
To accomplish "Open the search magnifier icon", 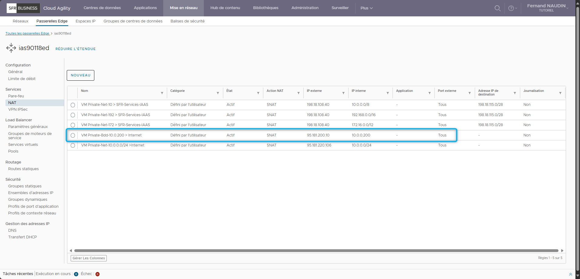I will click(x=497, y=8).
